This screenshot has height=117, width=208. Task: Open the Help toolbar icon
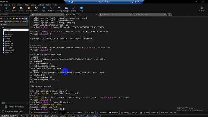coord(81,9)
